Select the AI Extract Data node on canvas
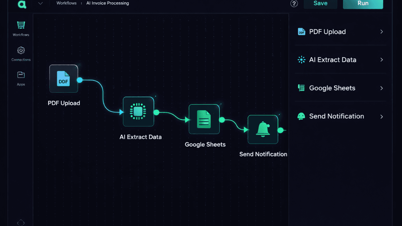Screen dimensions: 402x226 coord(138,112)
